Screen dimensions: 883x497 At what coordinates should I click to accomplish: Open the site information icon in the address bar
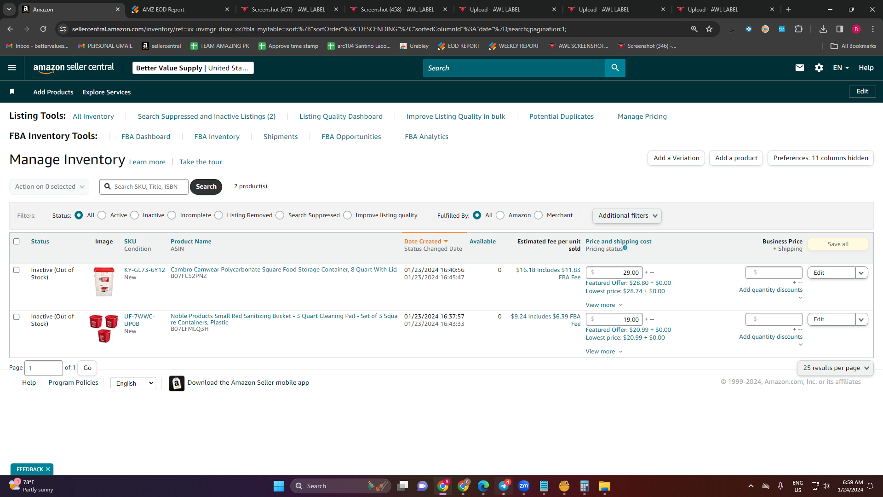pyautogui.click(x=63, y=29)
